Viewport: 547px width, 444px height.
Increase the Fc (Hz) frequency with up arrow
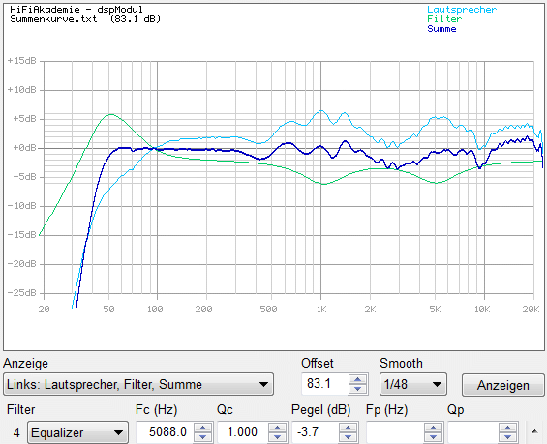203,428
